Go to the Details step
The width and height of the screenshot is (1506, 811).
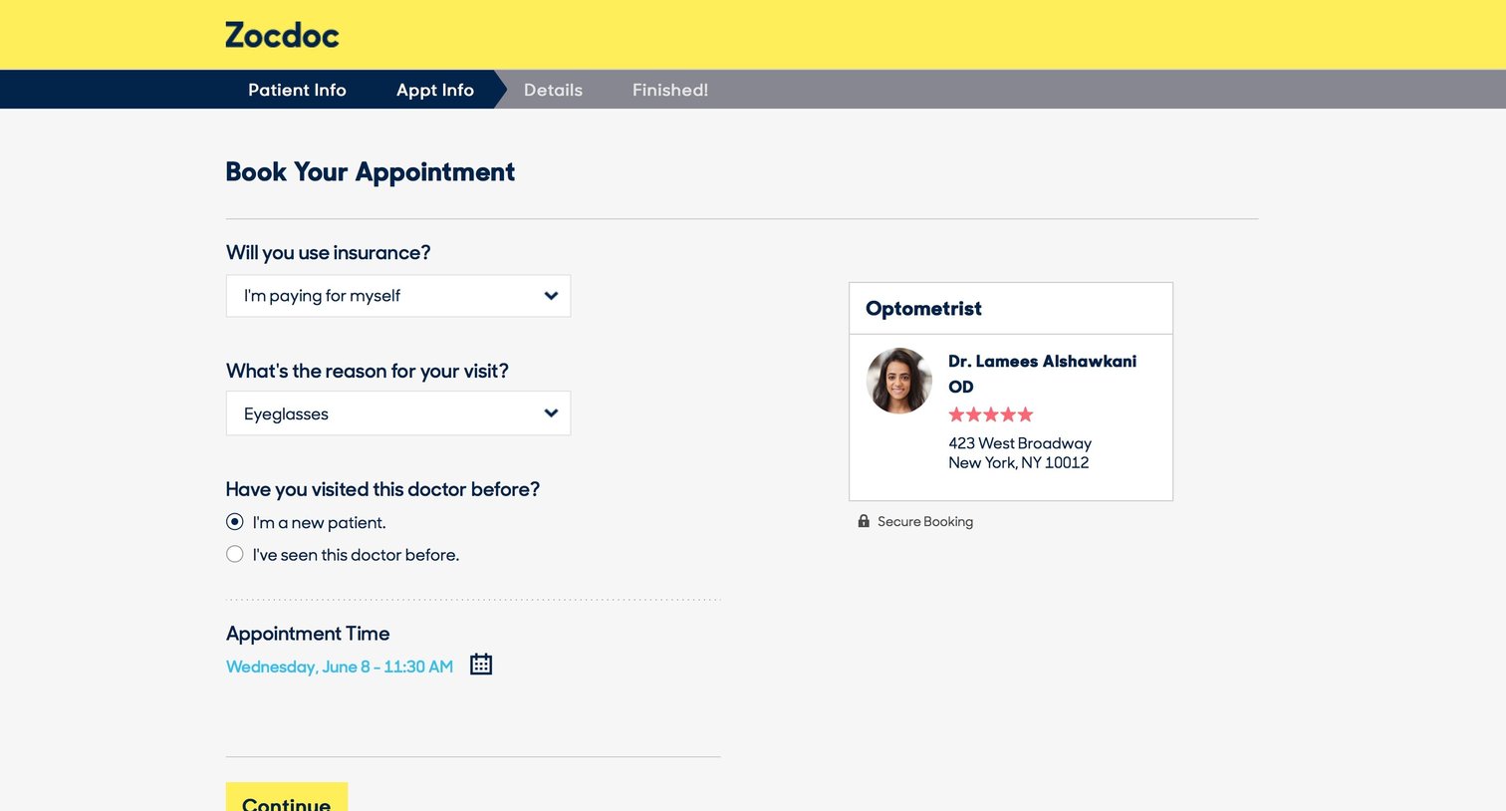(x=553, y=90)
